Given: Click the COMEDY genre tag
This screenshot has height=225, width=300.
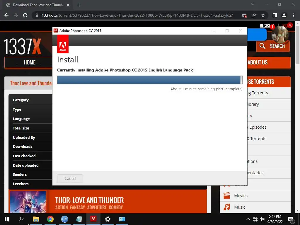Looking at the screenshot, I should (x=116, y=207).
